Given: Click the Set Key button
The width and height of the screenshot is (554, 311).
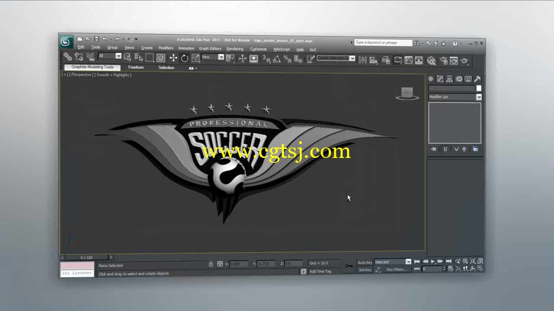Looking at the screenshot, I should (x=365, y=269).
